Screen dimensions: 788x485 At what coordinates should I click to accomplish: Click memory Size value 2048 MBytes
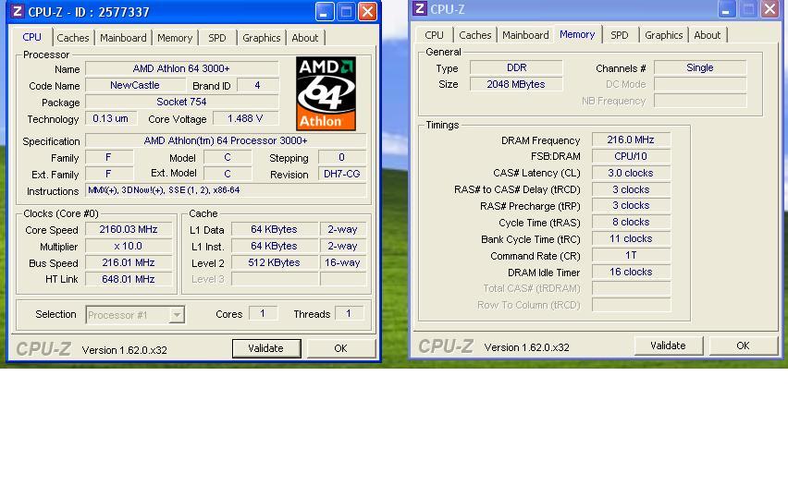516,84
